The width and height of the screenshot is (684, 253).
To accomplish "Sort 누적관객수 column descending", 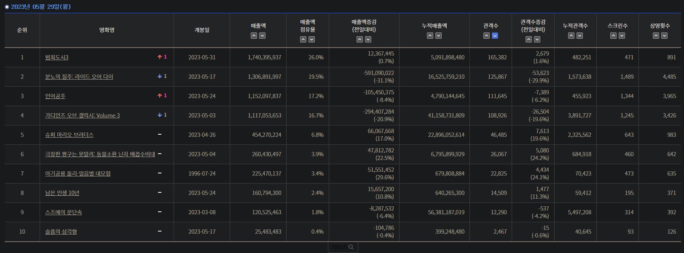I will [579, 36].
